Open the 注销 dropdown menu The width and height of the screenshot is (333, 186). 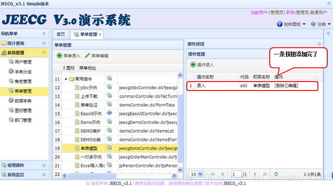click(324, 24)
